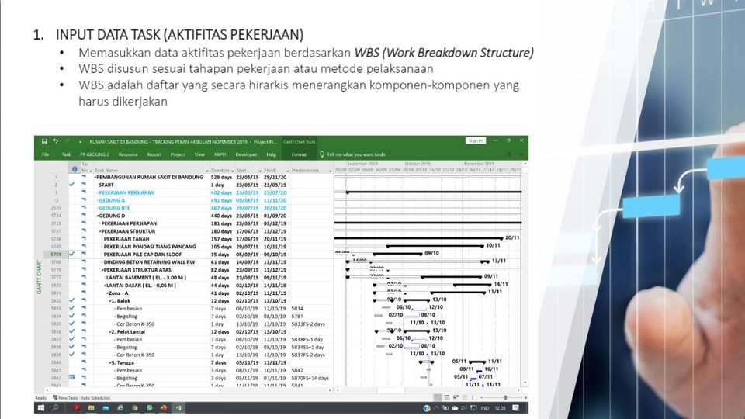Select LANTAI BASEMENT ( EL. - 3.00 M ) task
Screen dimensions: 745x419
146,278
